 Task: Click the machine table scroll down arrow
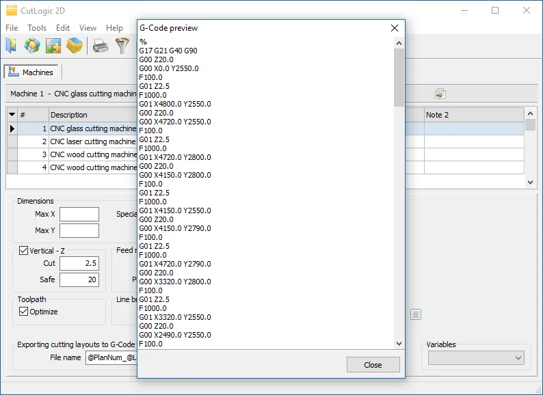pyautogui.click(x=531, y=182)
